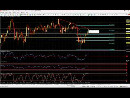Image resolution: width=130 pixels, height=98 pixels.
Task: Select the Cursor tool
Action: [x=43, y=15]
